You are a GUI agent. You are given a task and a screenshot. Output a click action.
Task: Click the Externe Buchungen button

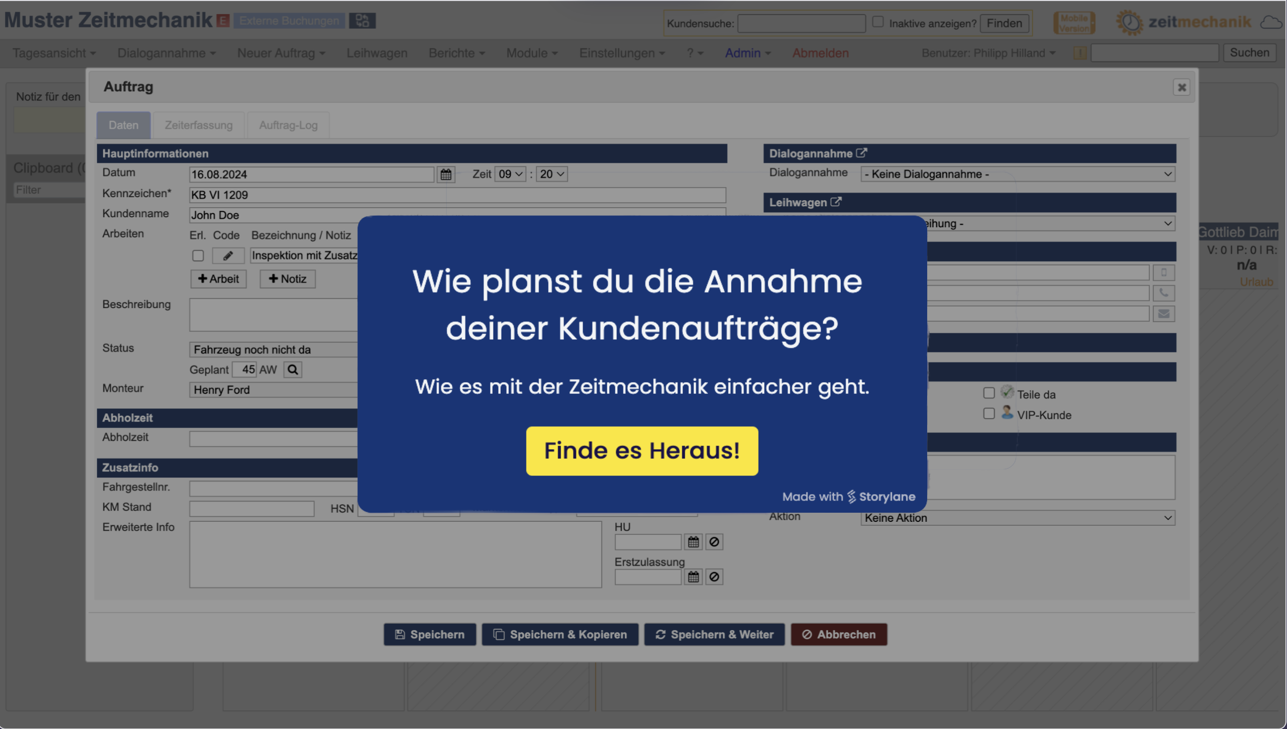(289, 21)
